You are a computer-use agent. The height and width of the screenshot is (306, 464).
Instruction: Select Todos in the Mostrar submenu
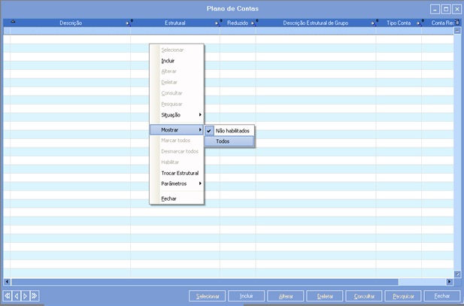click(223, 141)
